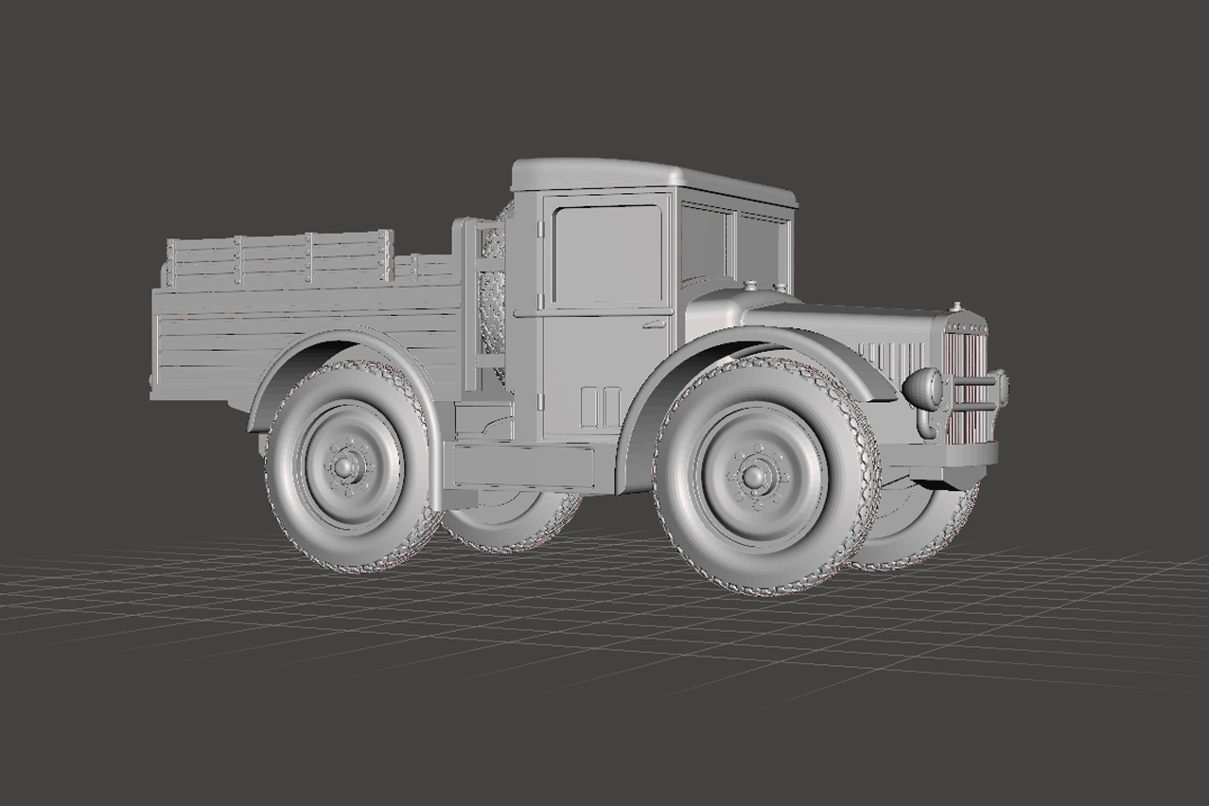Click the rear wheel's center hub

(345, 466)
